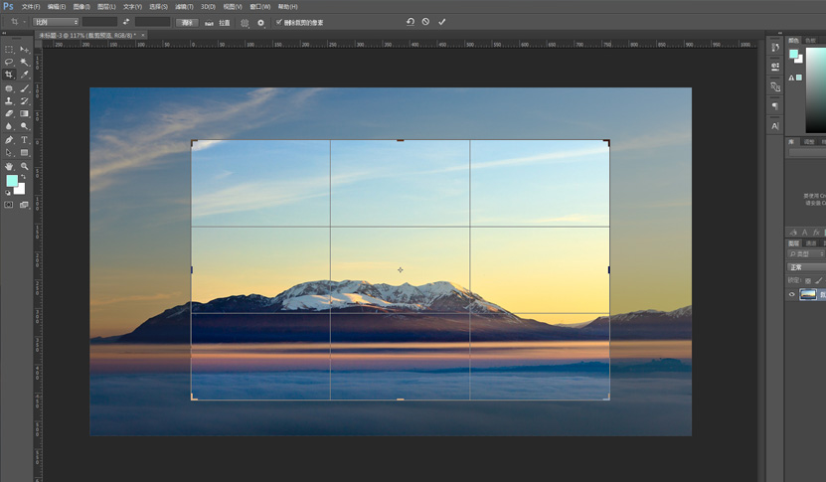826x482 pixels.
Task: Select the Pen tool
Action: (9, 140)
